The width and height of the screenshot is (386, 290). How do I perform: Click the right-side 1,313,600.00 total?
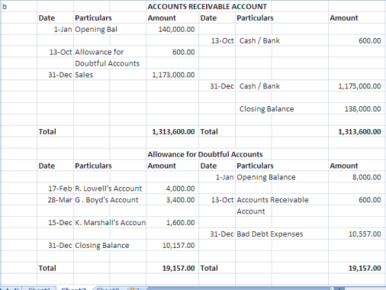360,132
